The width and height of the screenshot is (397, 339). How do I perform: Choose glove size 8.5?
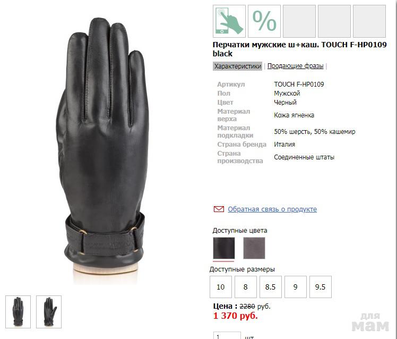click(x=270, y=287)
